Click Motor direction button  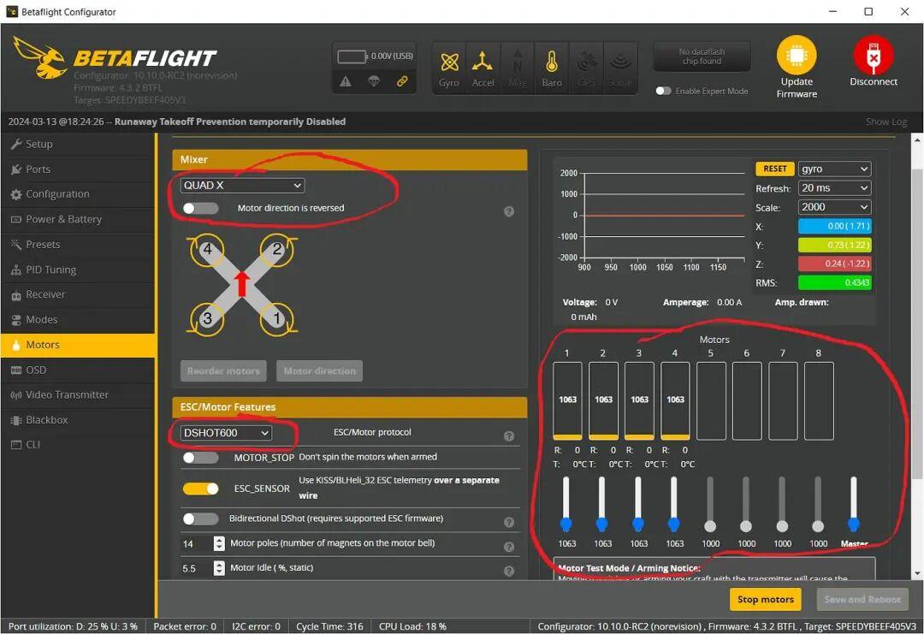point(319,371)
